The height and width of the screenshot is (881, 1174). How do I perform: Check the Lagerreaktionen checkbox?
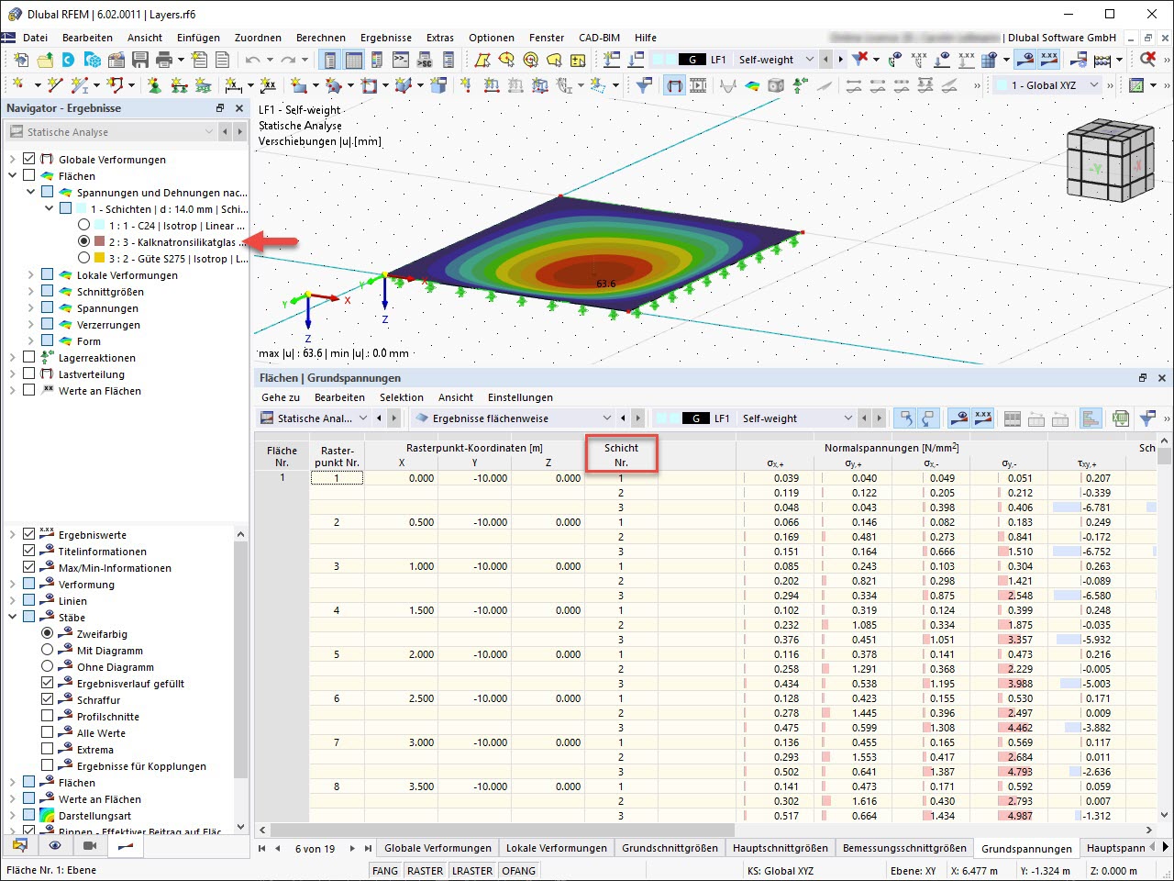[29, 358]
